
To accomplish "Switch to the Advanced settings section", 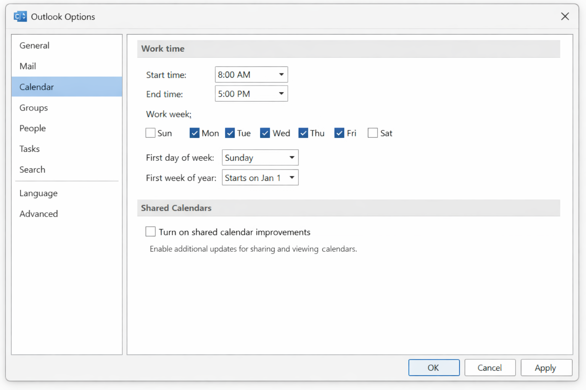I will [38, 214].
